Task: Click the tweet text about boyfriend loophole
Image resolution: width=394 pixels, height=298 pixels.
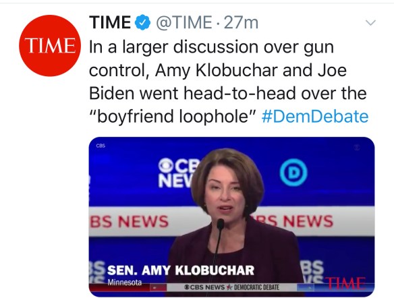Action: pyautogui.click(x=229, y=82)
